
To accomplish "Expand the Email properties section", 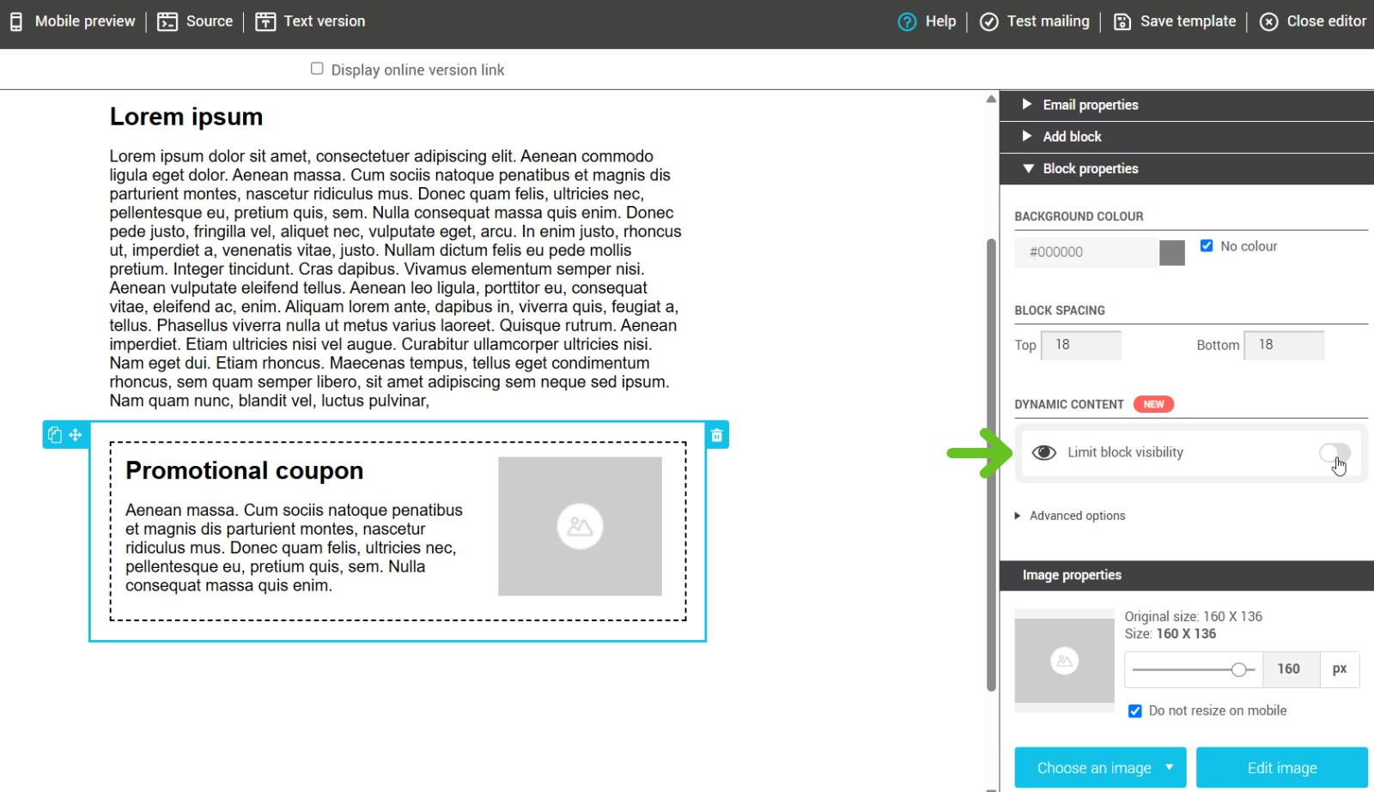I will (x=1090, y=105).
